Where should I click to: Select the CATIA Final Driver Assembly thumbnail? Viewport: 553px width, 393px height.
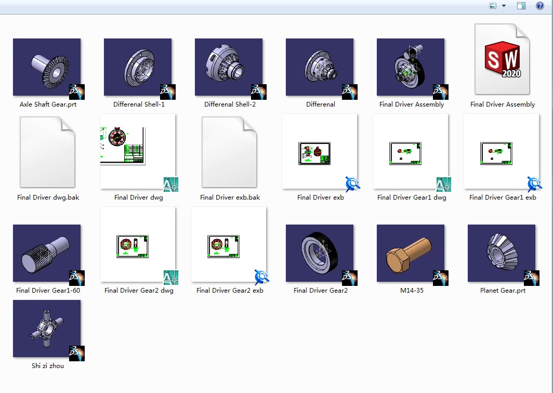point(411,67)
